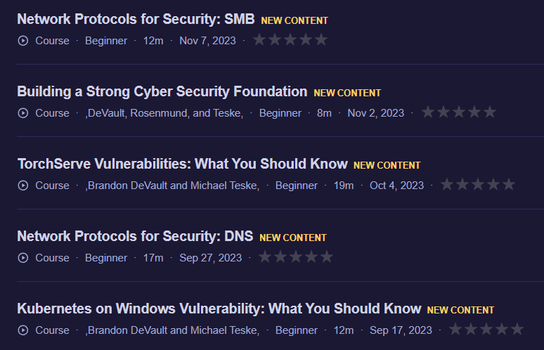Rate TorchServe course three stars
The width and height of the screenshot is (544, 350).
[478, 184]
